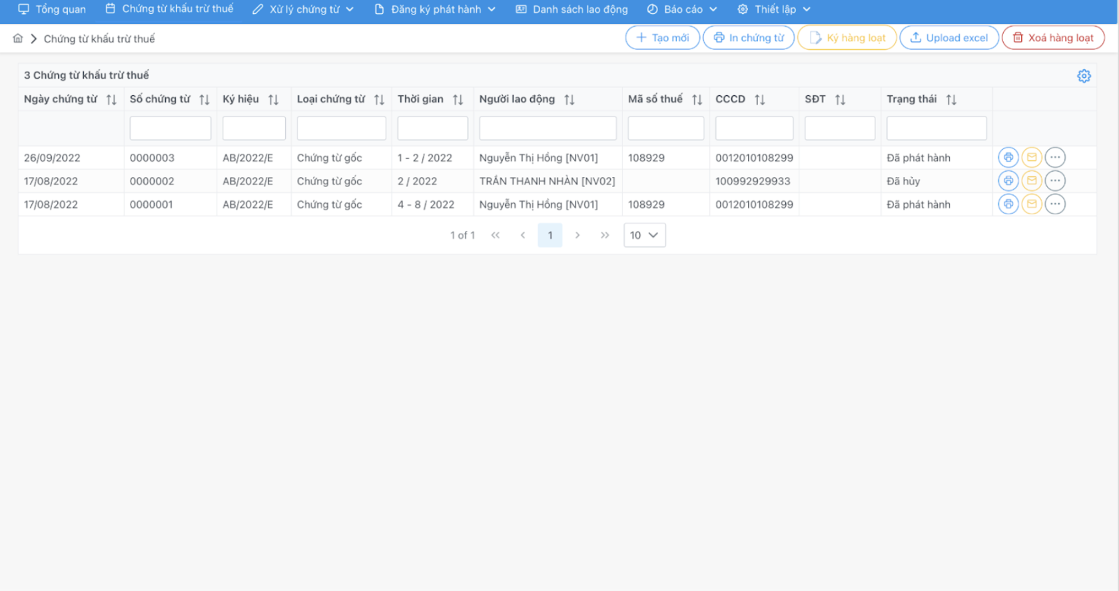Sort by Người lao động column
This screenshot has width=1119, height=591.
click(x=569, y=100)
